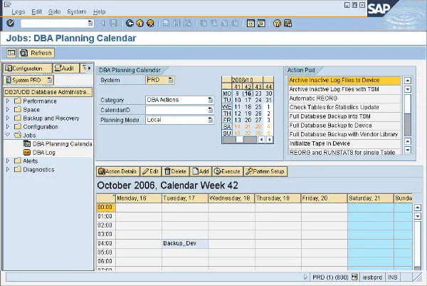Click the Create New Session icon

(251, 24)
